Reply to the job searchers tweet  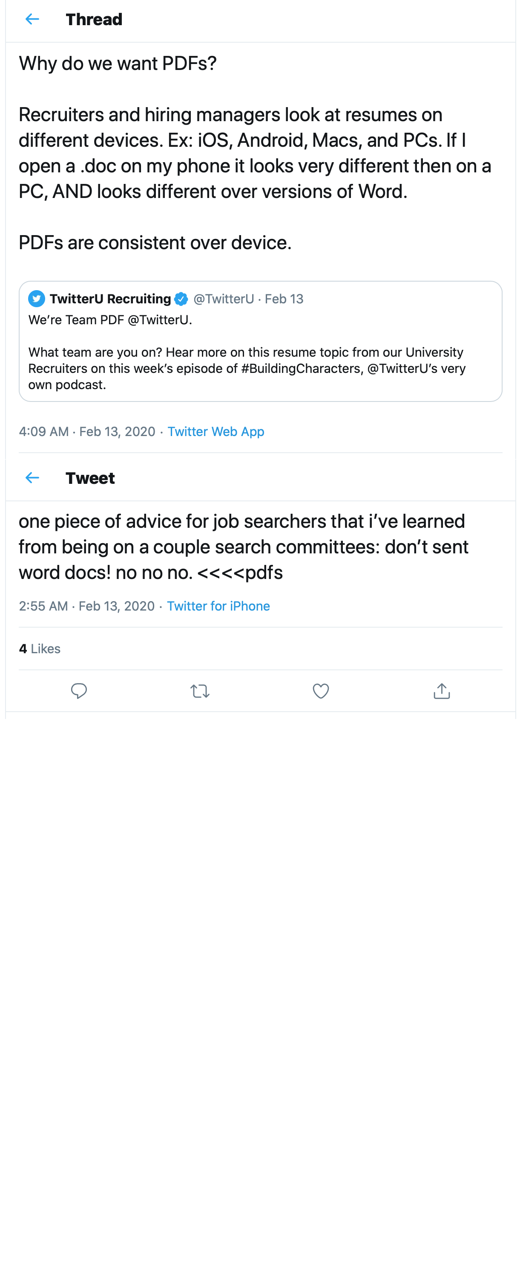[79, 691]
